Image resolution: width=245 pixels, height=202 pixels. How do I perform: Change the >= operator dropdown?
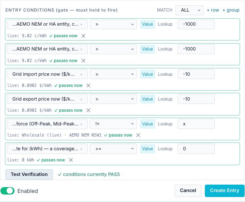(x=113, y=149)
